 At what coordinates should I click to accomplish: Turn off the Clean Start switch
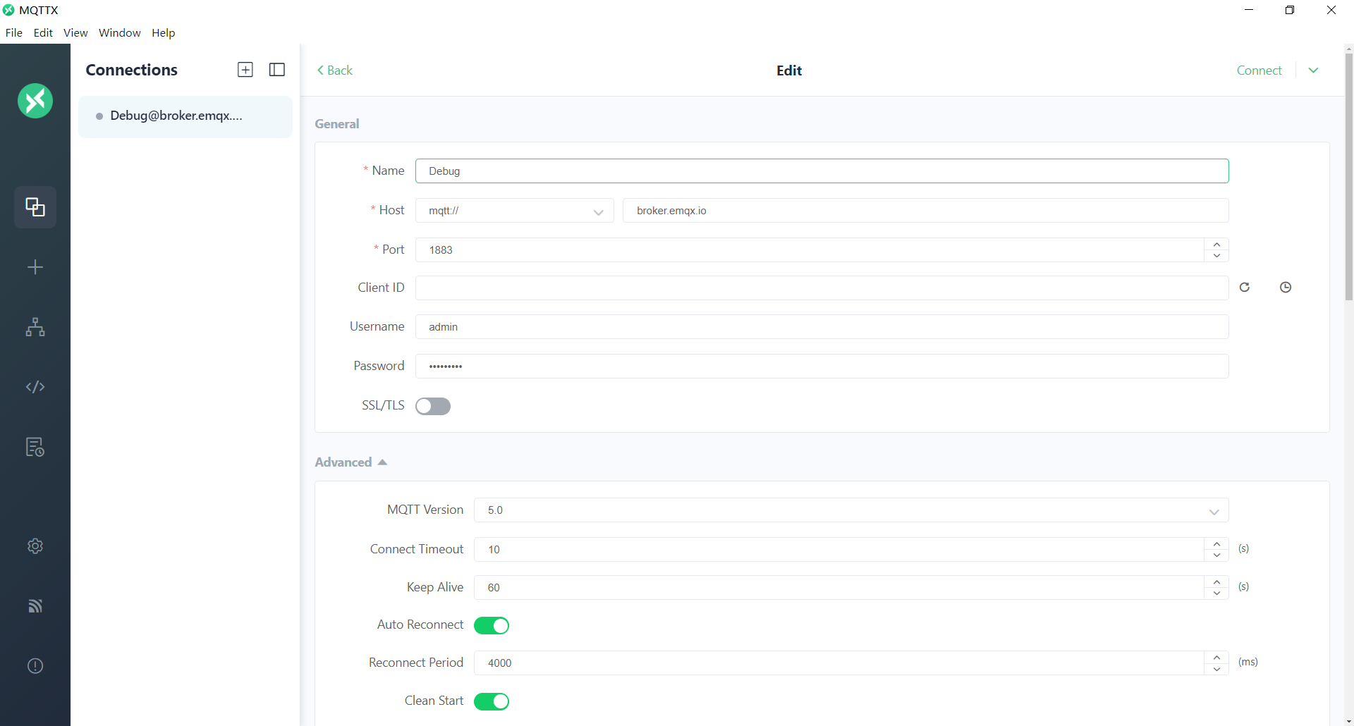(492, 702)
